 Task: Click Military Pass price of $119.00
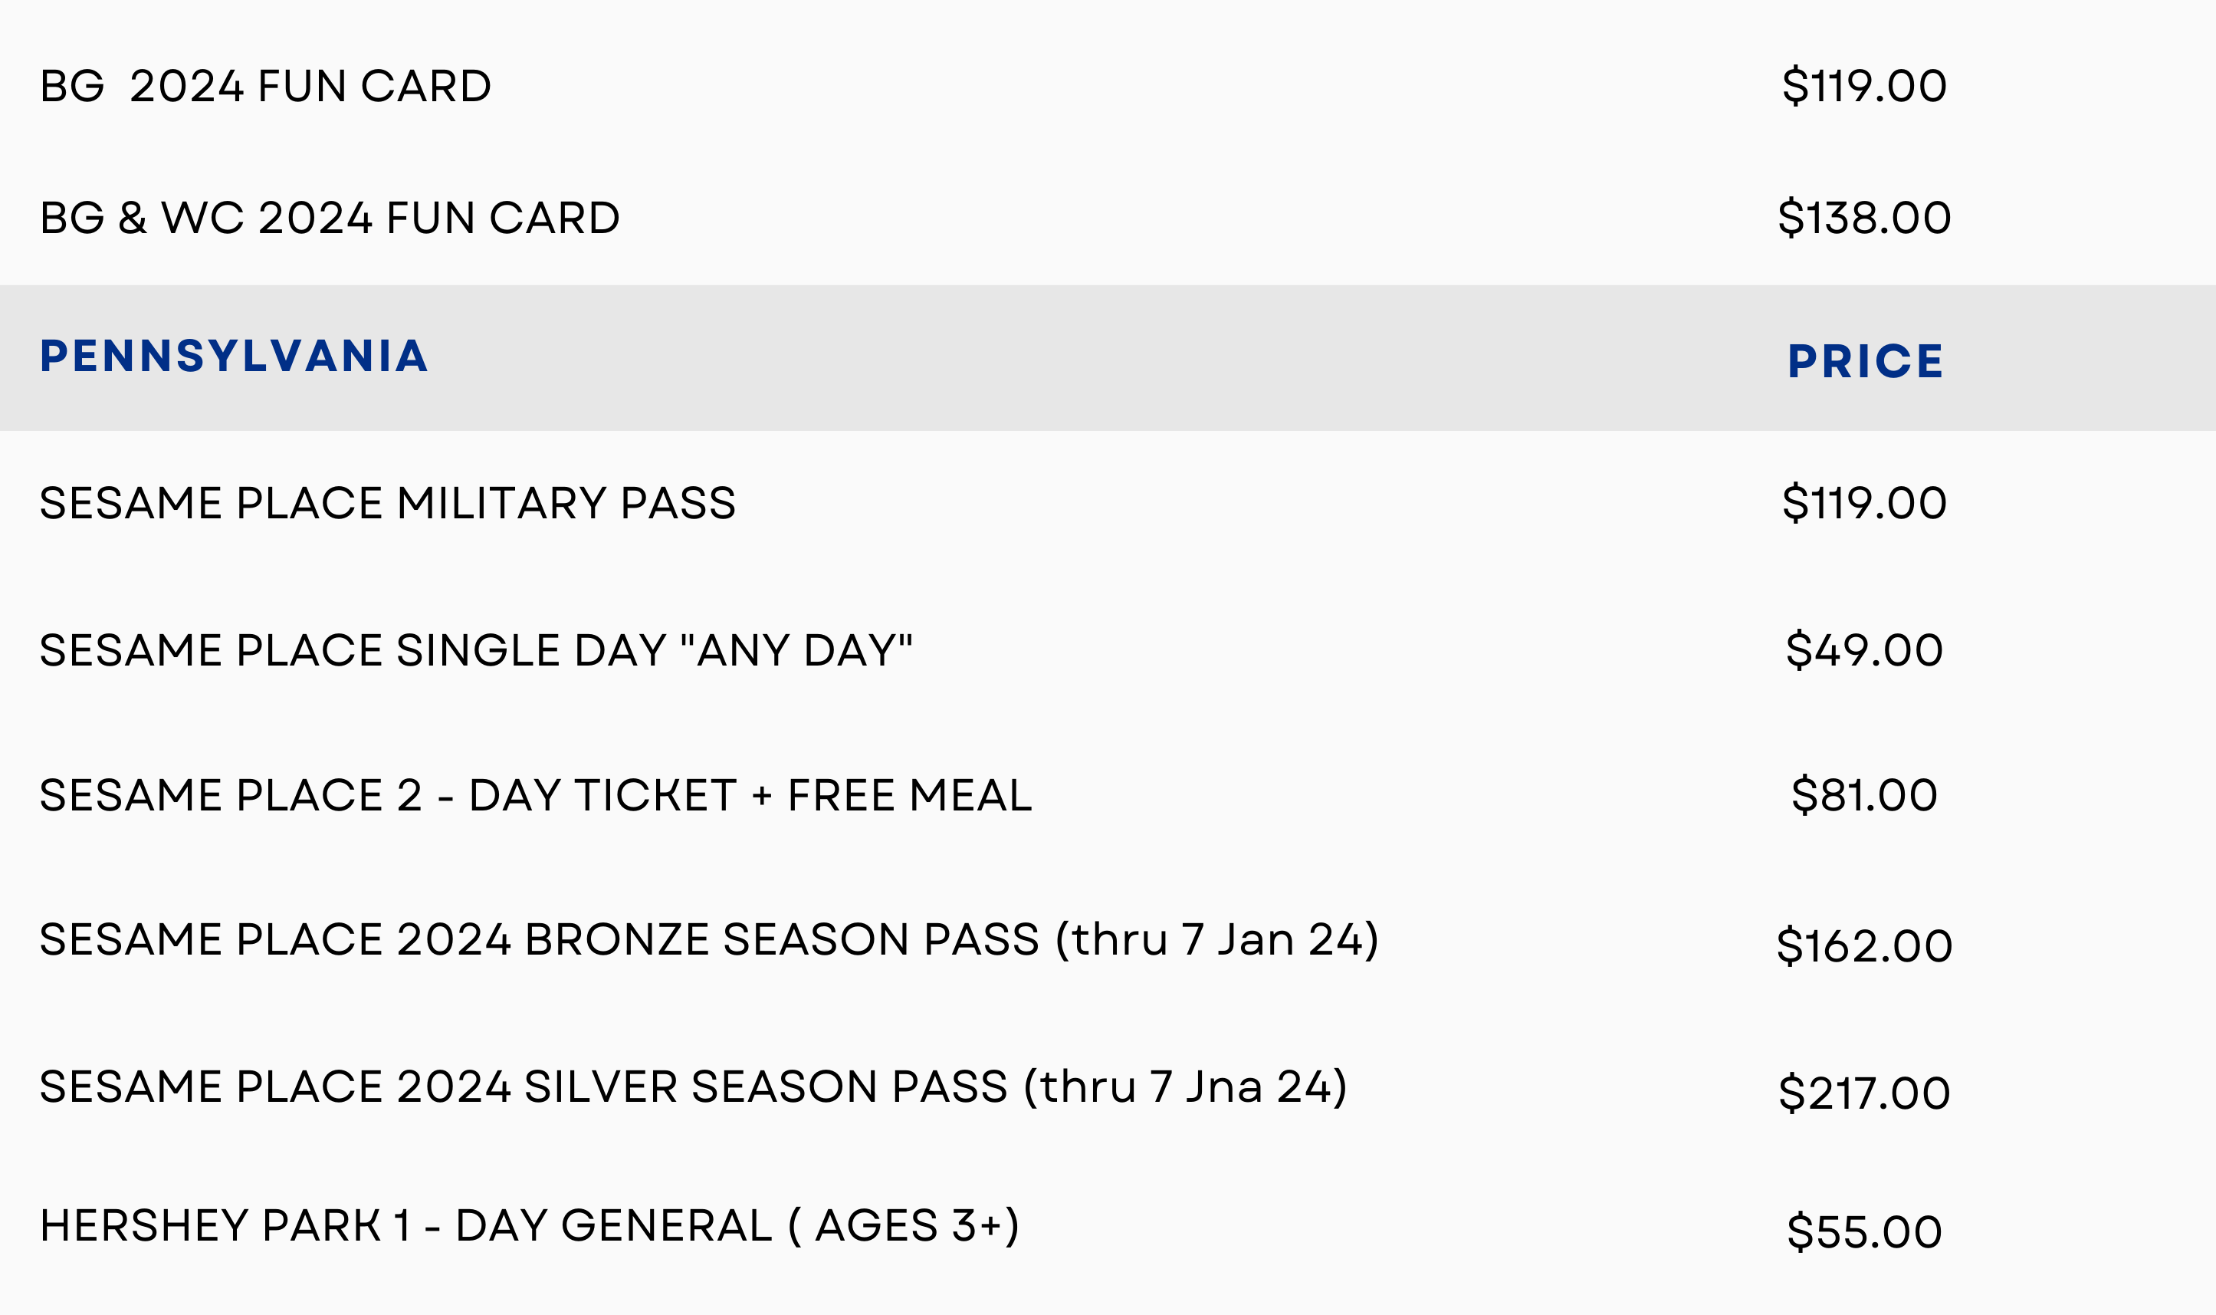point(1863,503)
